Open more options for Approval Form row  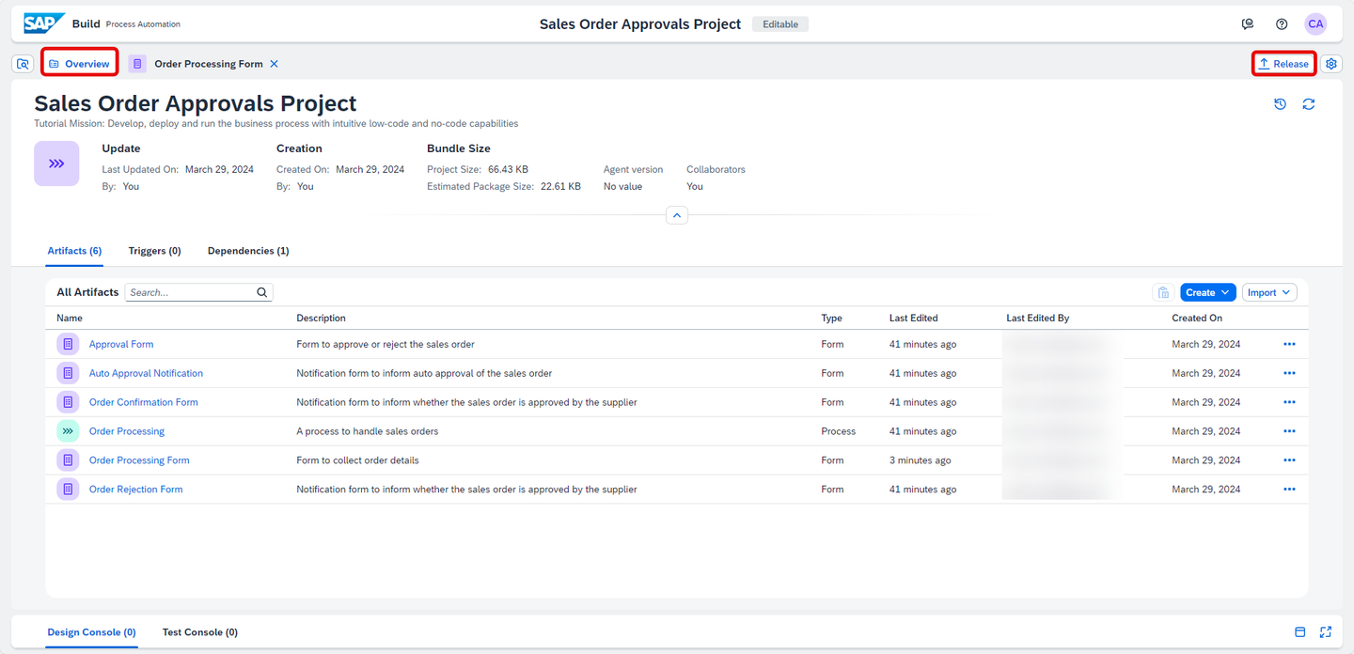tap(1289, 344)
